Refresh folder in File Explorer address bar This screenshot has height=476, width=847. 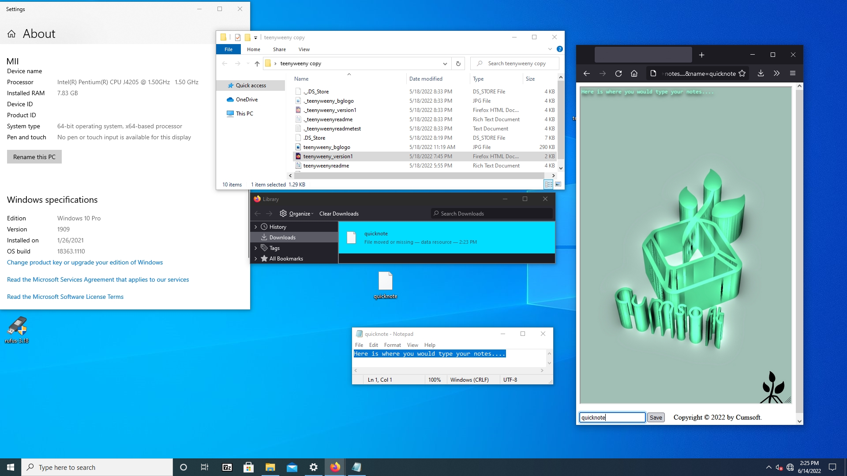coord(458,63)
